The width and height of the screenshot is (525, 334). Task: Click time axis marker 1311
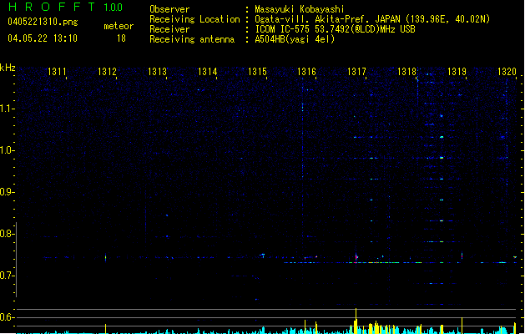(57, 72)
